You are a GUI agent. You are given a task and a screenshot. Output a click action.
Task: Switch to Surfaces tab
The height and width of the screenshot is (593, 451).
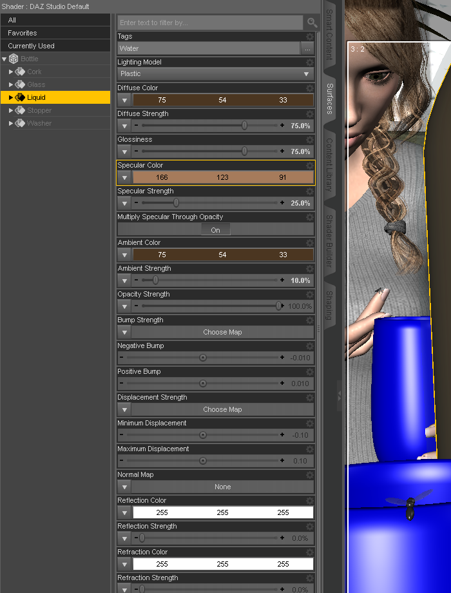pos(329,99)
